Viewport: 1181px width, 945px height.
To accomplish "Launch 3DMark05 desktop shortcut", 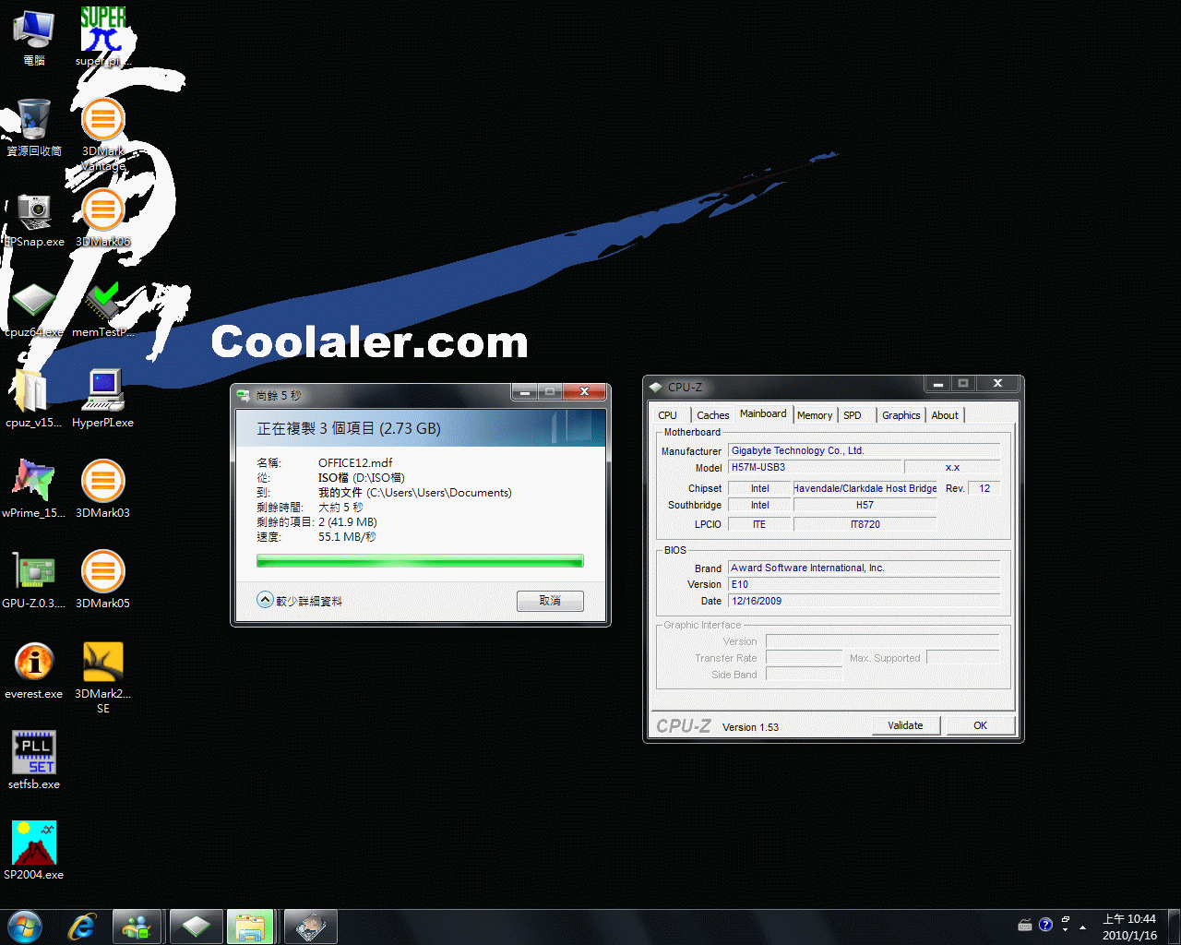I will [x=102, y=580].
